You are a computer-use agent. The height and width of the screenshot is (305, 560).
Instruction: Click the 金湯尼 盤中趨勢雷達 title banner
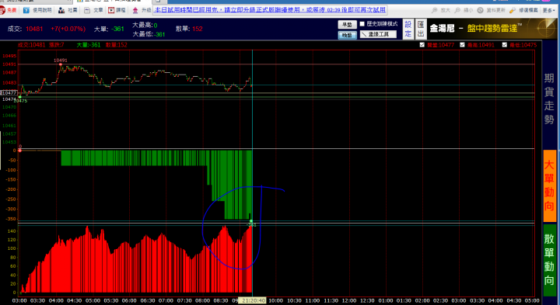coord(492,29)
